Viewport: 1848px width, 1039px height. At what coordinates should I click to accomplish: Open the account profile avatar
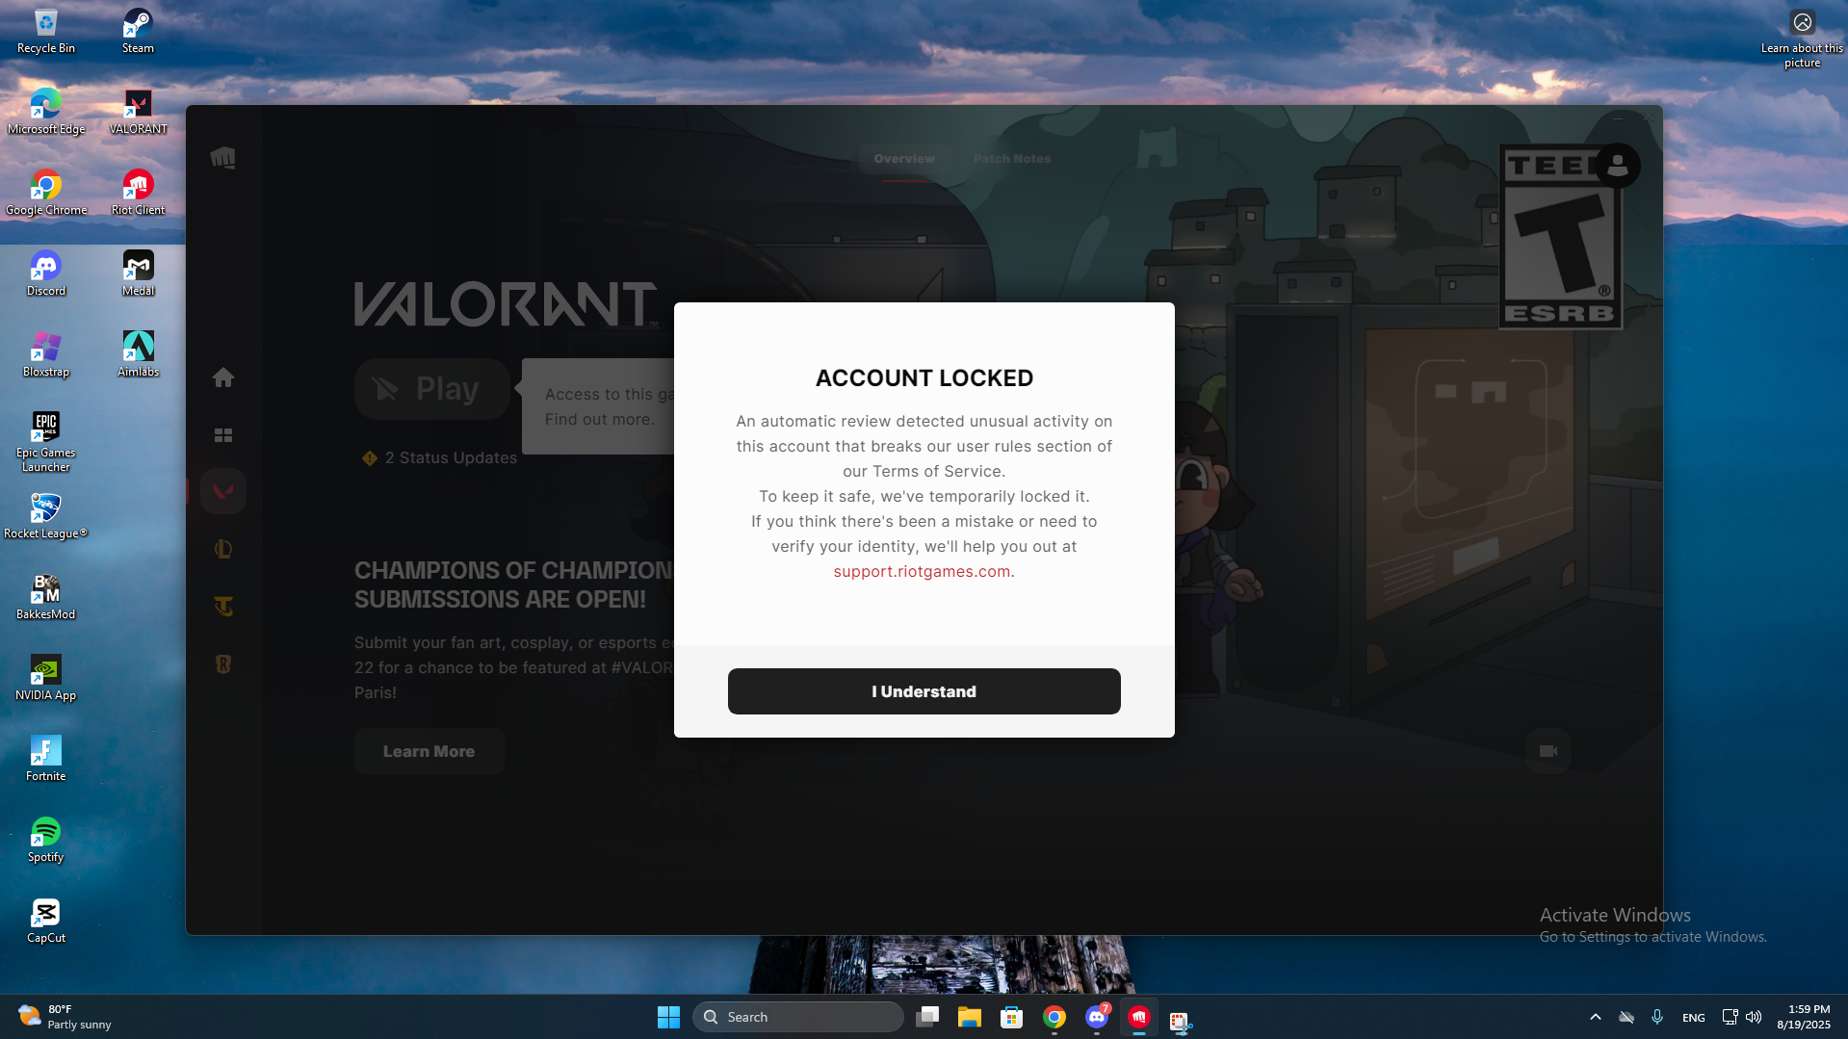tap(1618, 166)
